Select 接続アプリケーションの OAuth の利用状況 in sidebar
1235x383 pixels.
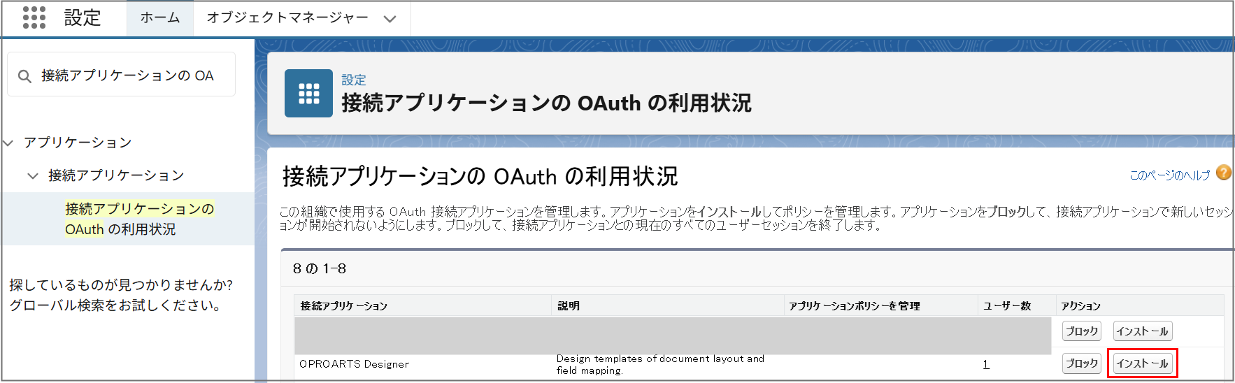pos(139,219)
